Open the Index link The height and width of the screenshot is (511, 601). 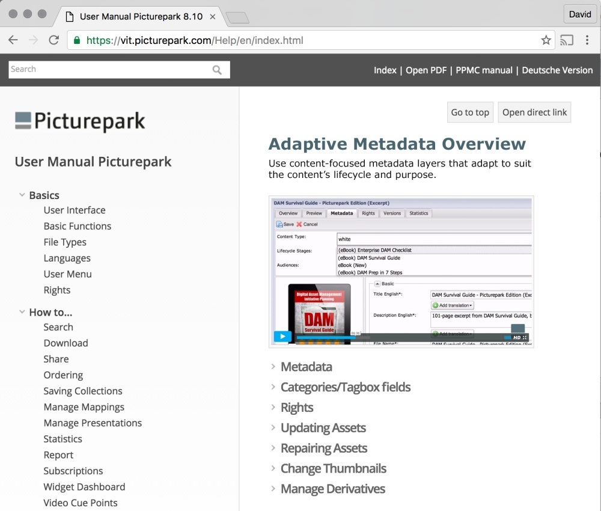(x=385, y=70)
